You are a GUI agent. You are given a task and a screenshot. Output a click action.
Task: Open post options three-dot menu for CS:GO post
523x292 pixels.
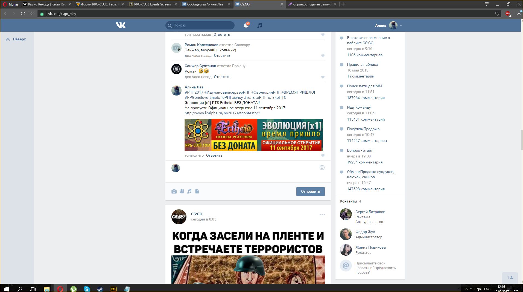coord(322,214)
